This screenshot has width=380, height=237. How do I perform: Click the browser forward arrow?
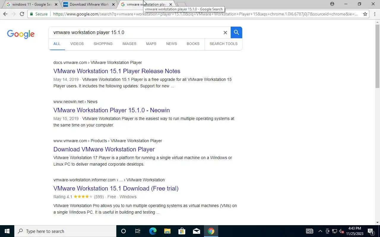click(x=13, y=14)
